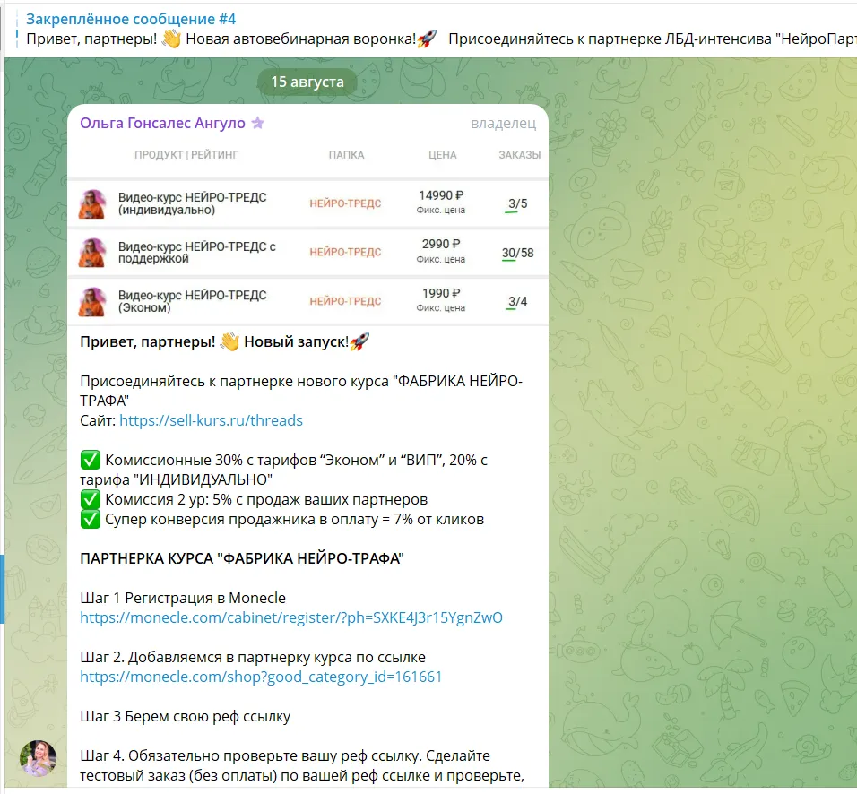The height and width of the screenshot is (794, 857).
Task: Open link sell-kurs.ru/threads
Action: click(x=211, y=420)
